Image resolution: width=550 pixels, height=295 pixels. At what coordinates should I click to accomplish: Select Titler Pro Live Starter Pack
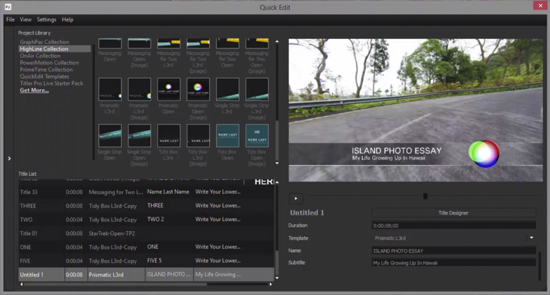coord(51,83)
